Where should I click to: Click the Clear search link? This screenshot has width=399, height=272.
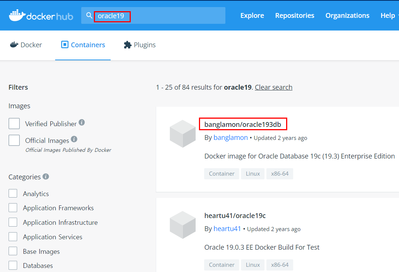tap(273, 87)
